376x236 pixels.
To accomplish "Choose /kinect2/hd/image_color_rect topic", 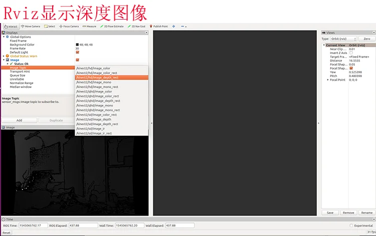I will tap(111, 73).
